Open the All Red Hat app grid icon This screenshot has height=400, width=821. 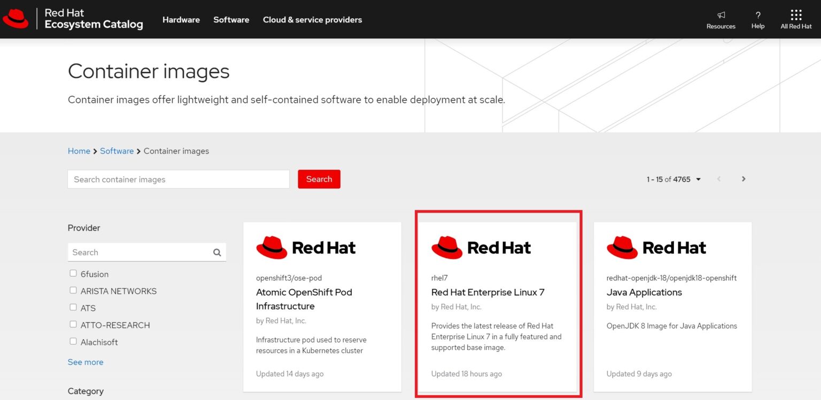coord(796,15)
